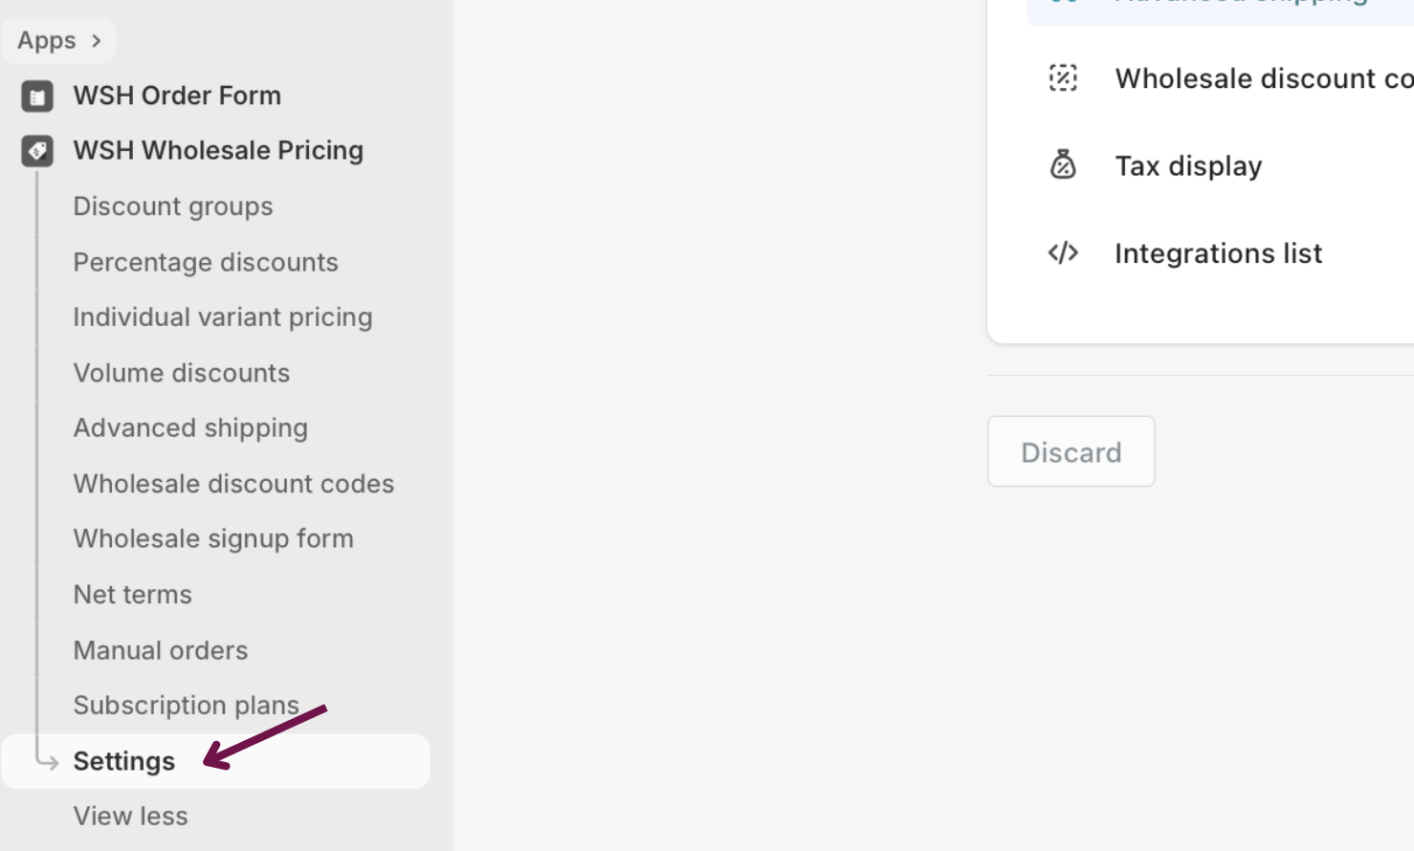Click the Wholesale discount codes percent icon
Image resolution: width=1414 pixels, height=851 pixels.
tap(1063, 78)
